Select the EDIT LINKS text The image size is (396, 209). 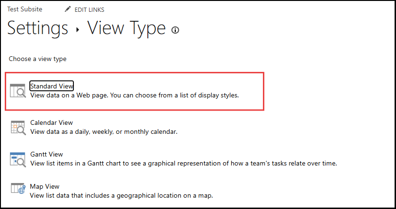tap(90, 9)
